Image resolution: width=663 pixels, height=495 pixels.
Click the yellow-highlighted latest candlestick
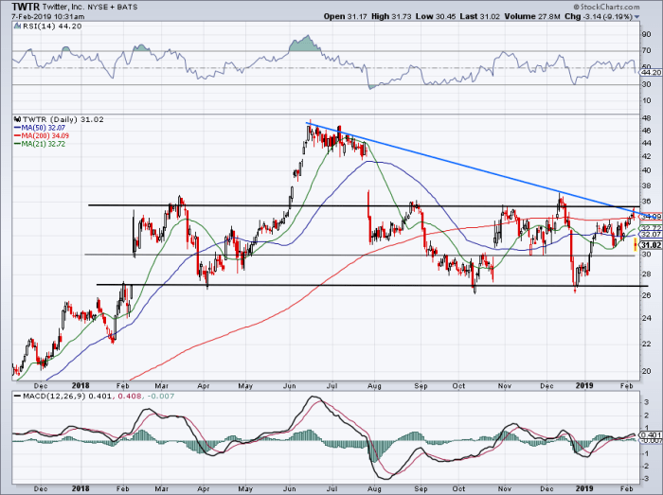(x=636, y=244)
